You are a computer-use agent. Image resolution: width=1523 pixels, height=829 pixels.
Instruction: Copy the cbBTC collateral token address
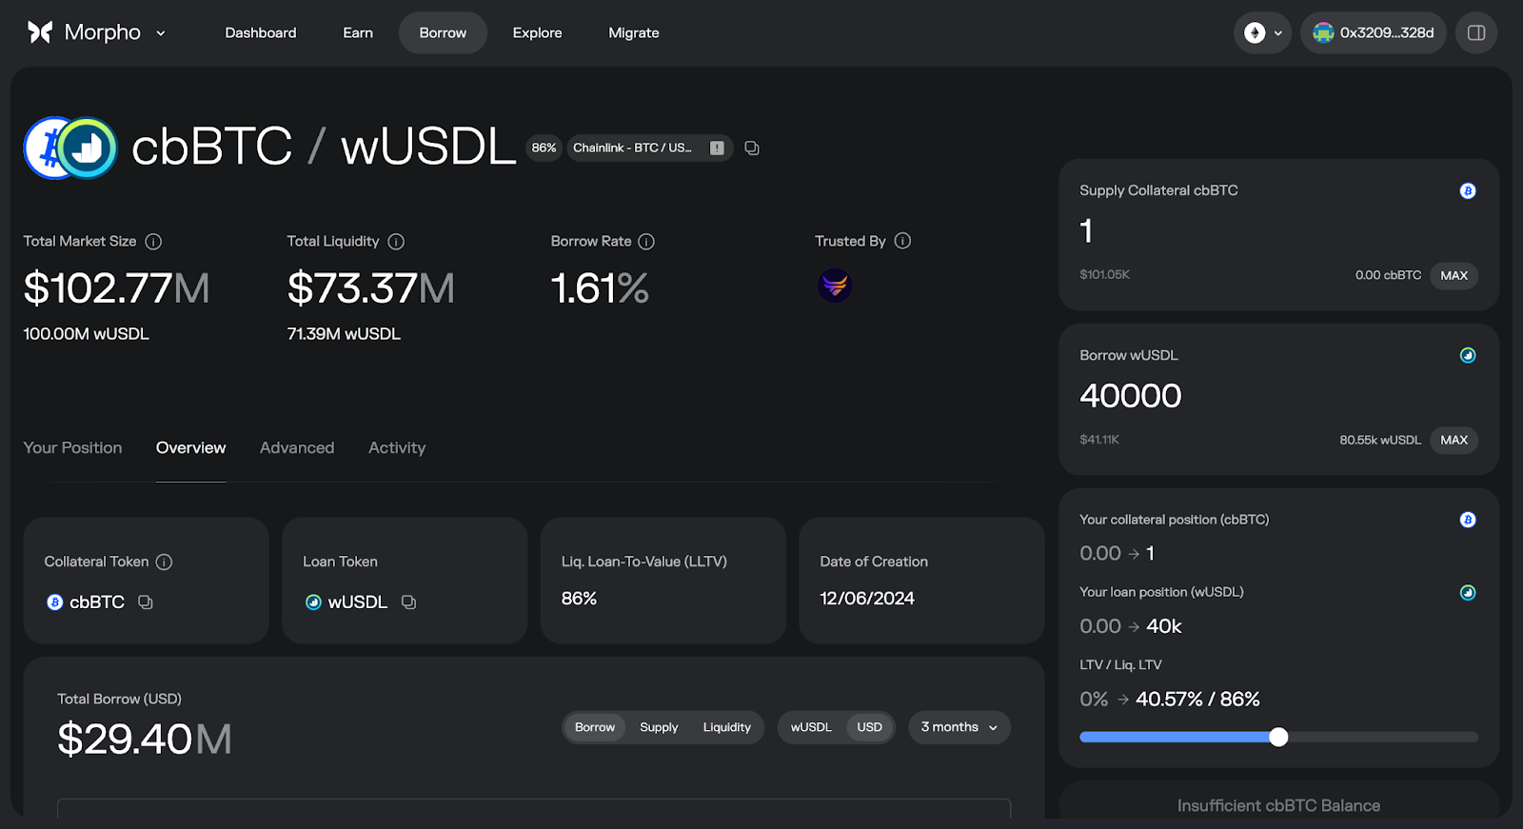tap(145, 602)
